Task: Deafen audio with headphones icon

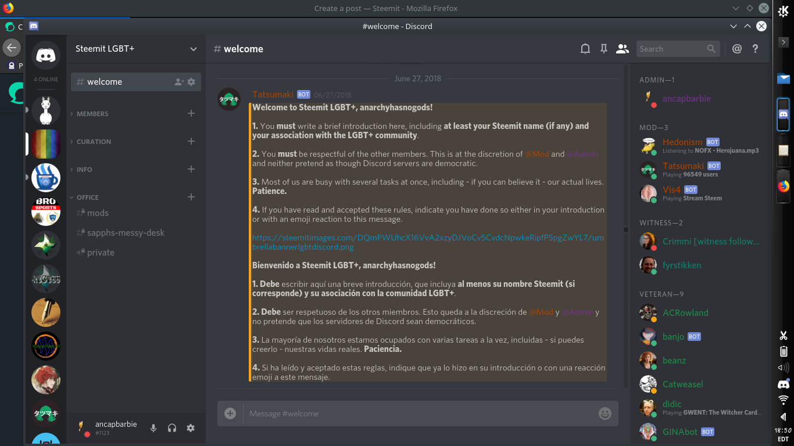Action: (x=172, y=428)
